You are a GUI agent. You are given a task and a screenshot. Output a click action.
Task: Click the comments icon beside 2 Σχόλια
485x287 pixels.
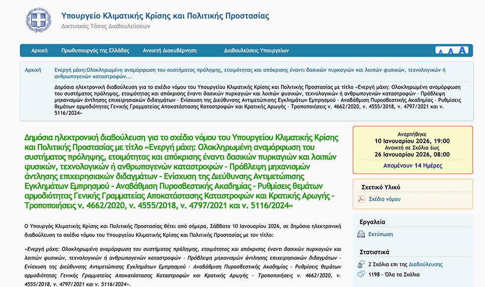click(361, 264)
